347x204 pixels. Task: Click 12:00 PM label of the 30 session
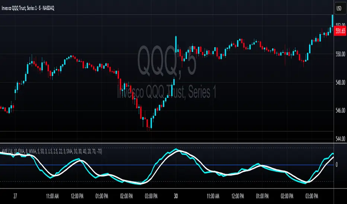click(x=238, y=196)
